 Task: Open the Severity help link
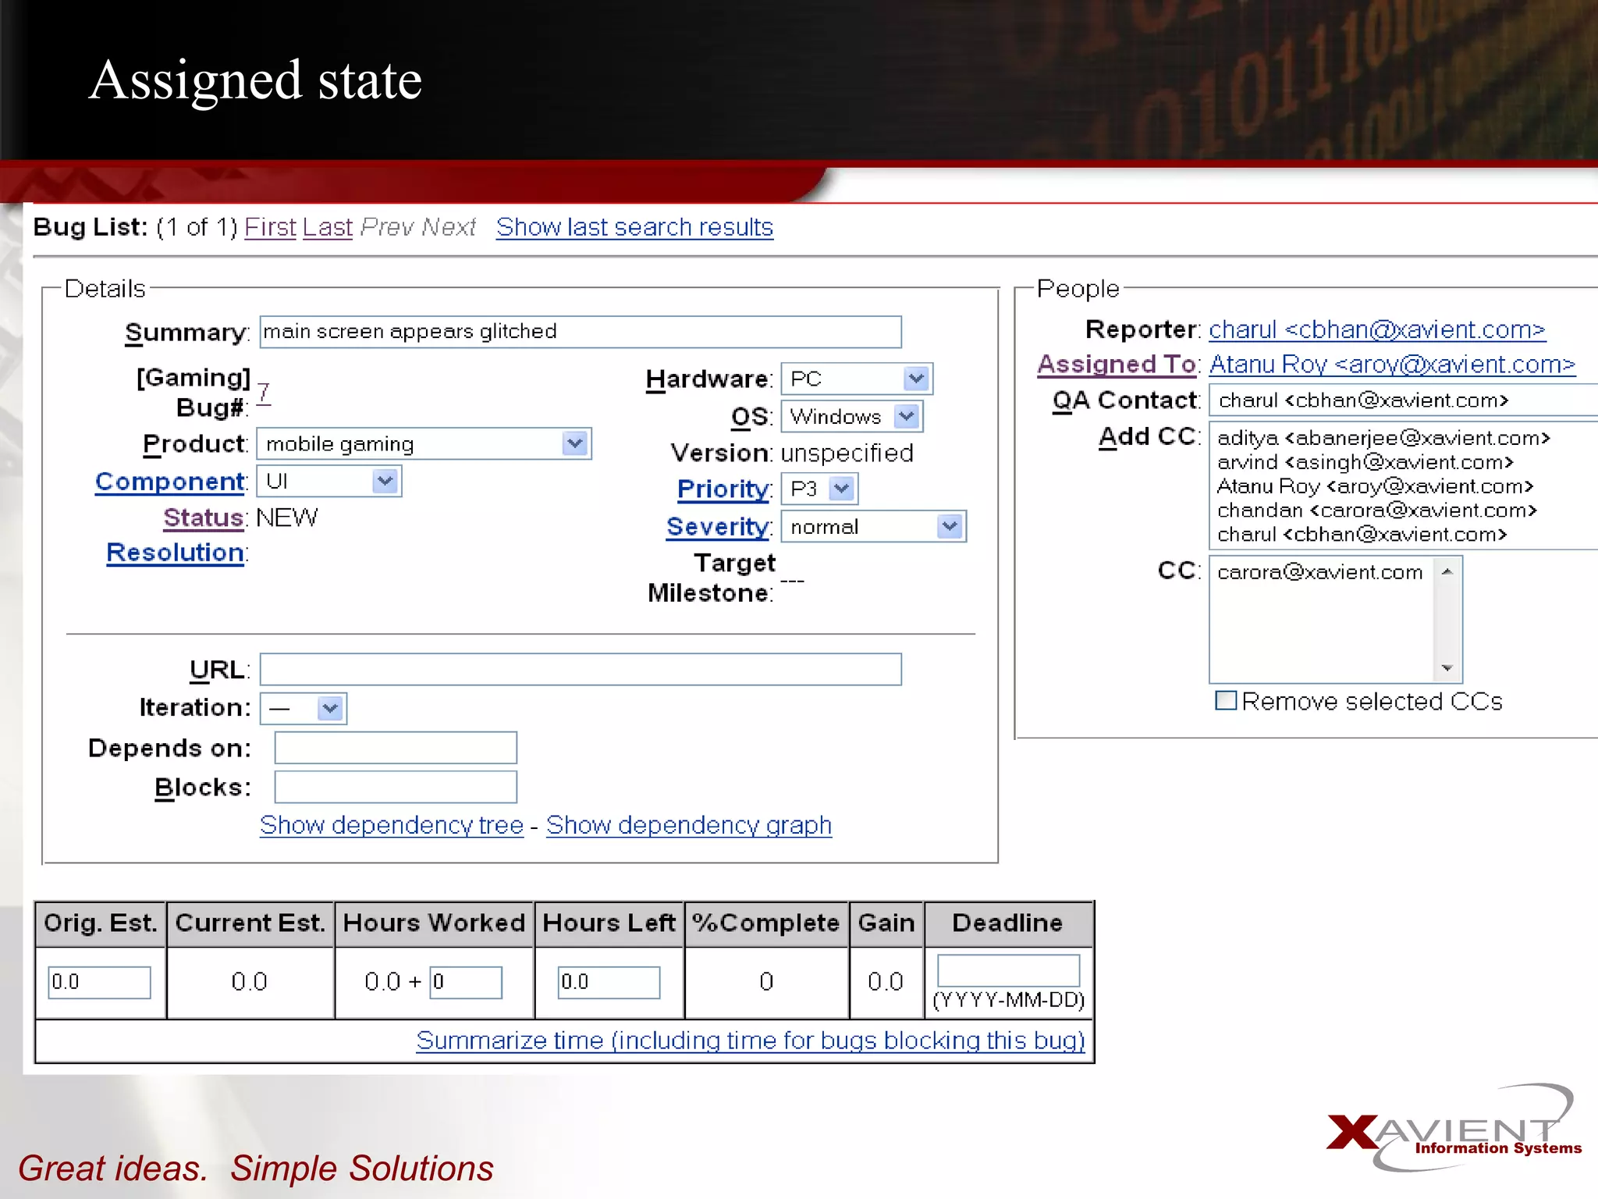point(717,526)
